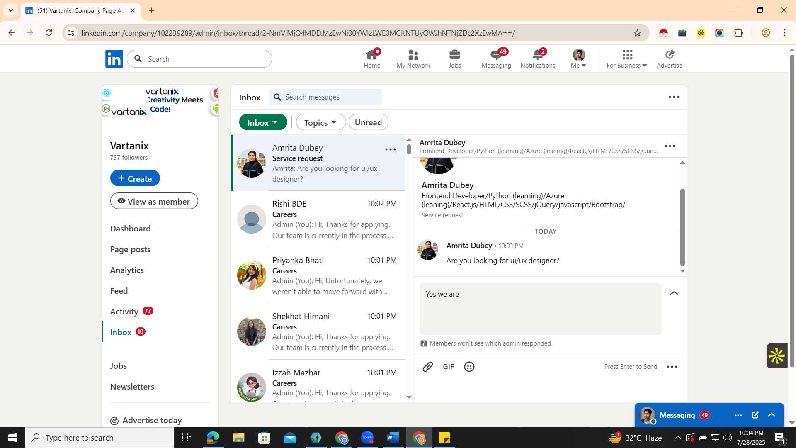Click the LinkedIn logo
The image size is (796, 448).
click(114, 59)
